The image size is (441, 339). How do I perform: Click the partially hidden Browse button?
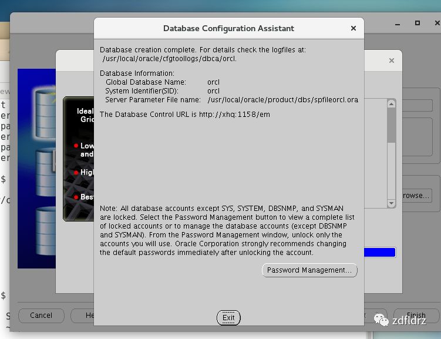coord(416,196)
